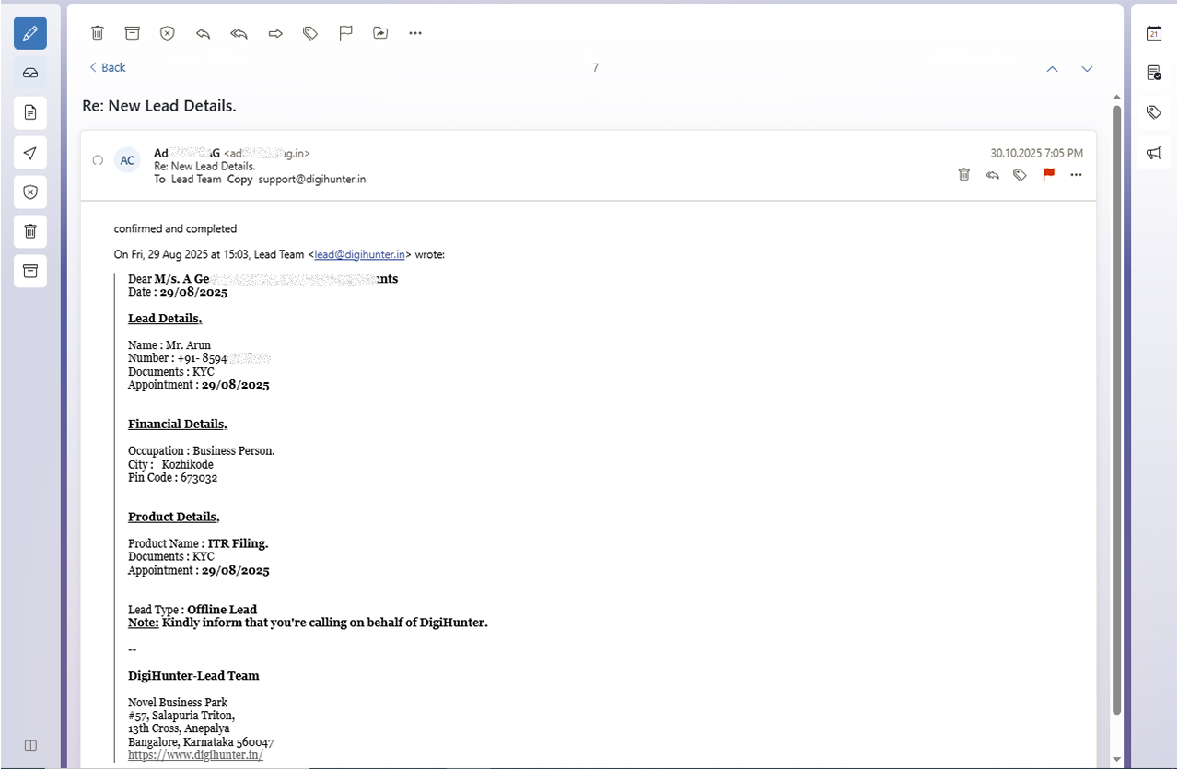This screenshot has height=769, width=1178.
Task: Open announcements megaphone icon in right sidebar
Action: [x=1153, y=153]
